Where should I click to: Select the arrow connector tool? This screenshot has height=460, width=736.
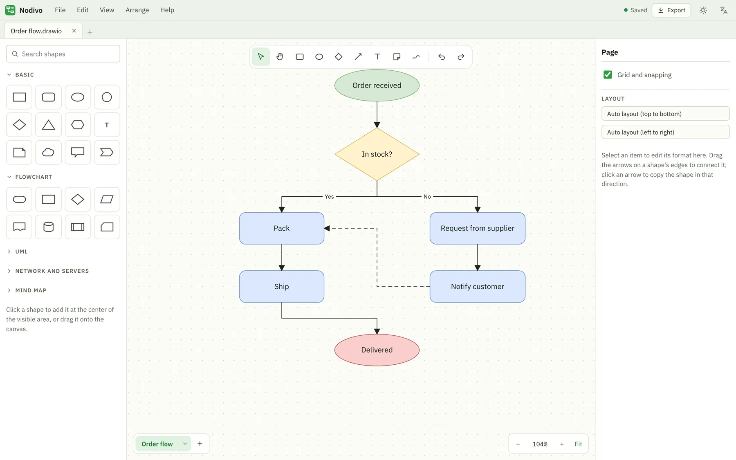click(x=358, y=57)
